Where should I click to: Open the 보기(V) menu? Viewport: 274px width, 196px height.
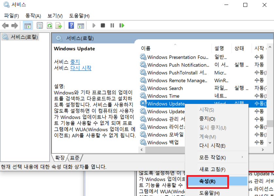coord(55,16)
